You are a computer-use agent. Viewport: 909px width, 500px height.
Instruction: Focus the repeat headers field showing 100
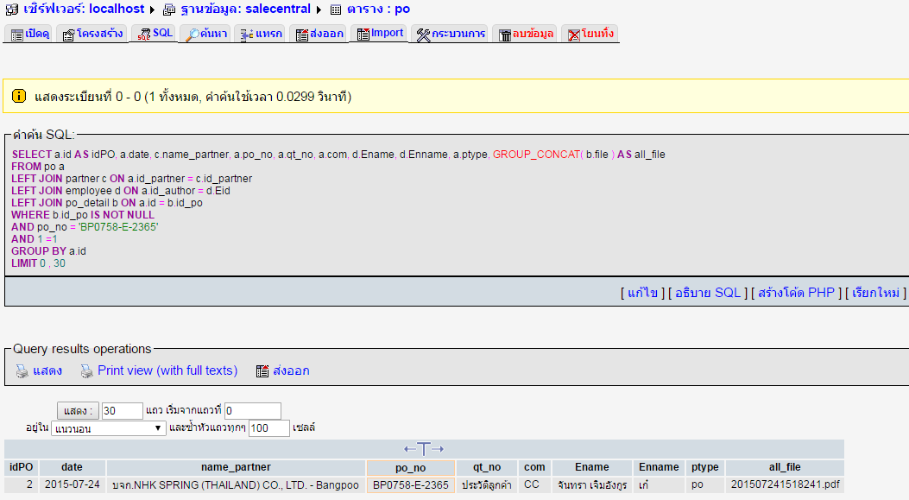pos(269,428)
